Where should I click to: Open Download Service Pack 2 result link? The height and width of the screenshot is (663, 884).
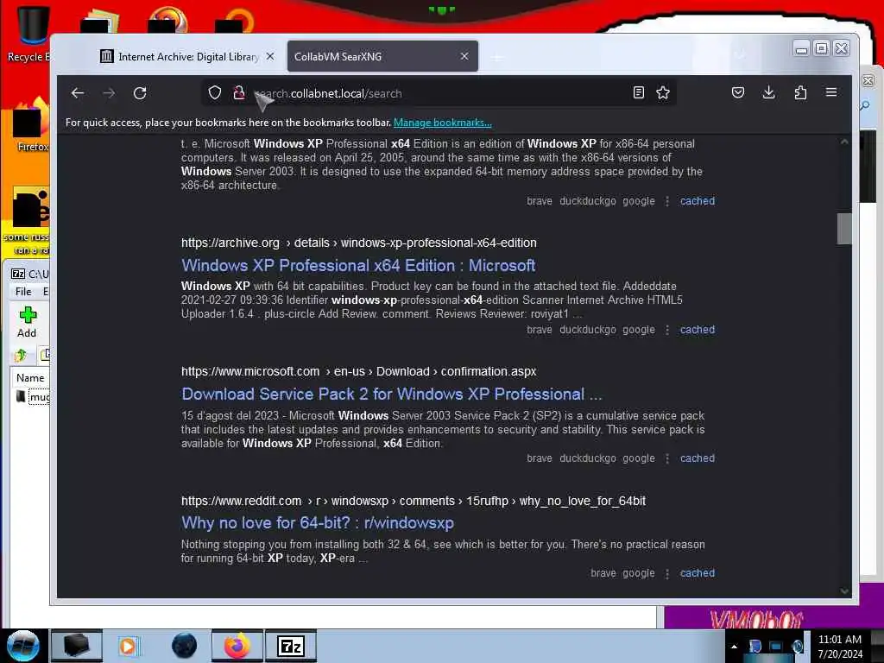pyautogui.click(x=392, y=394)
